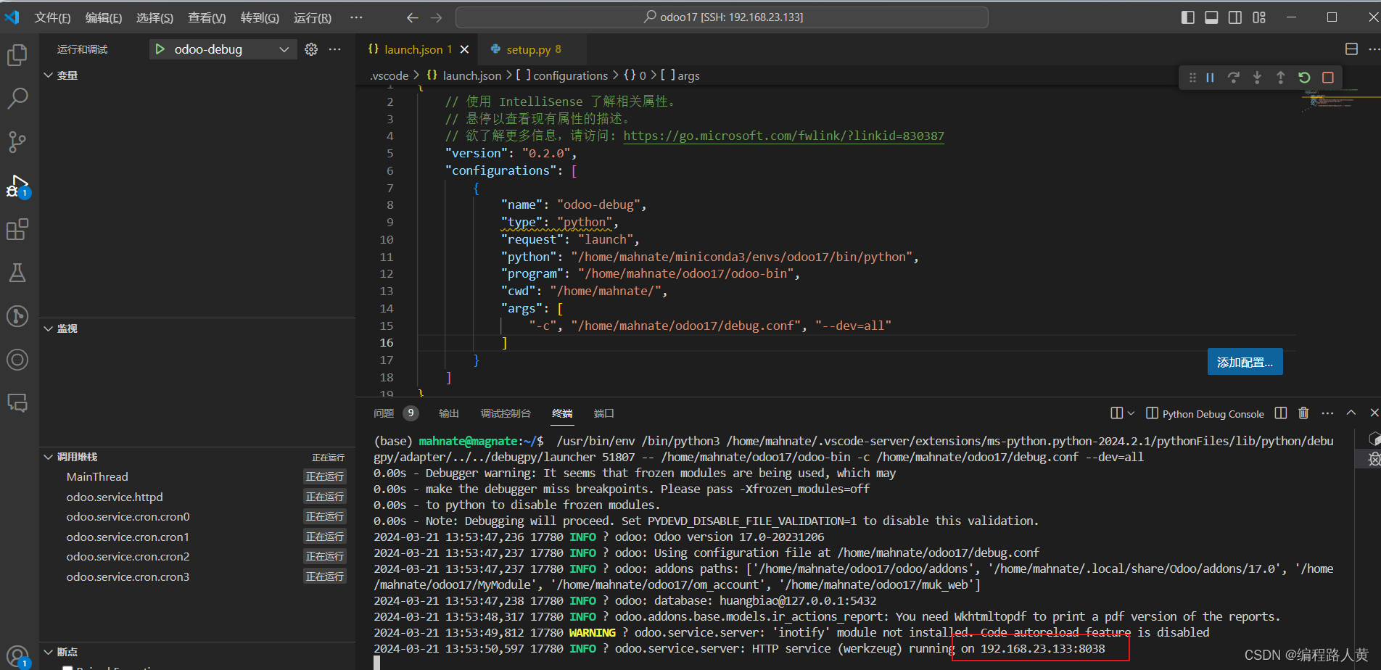
Task: Toggle the primary sidebar visibility
Action: tap(1187, 17)
